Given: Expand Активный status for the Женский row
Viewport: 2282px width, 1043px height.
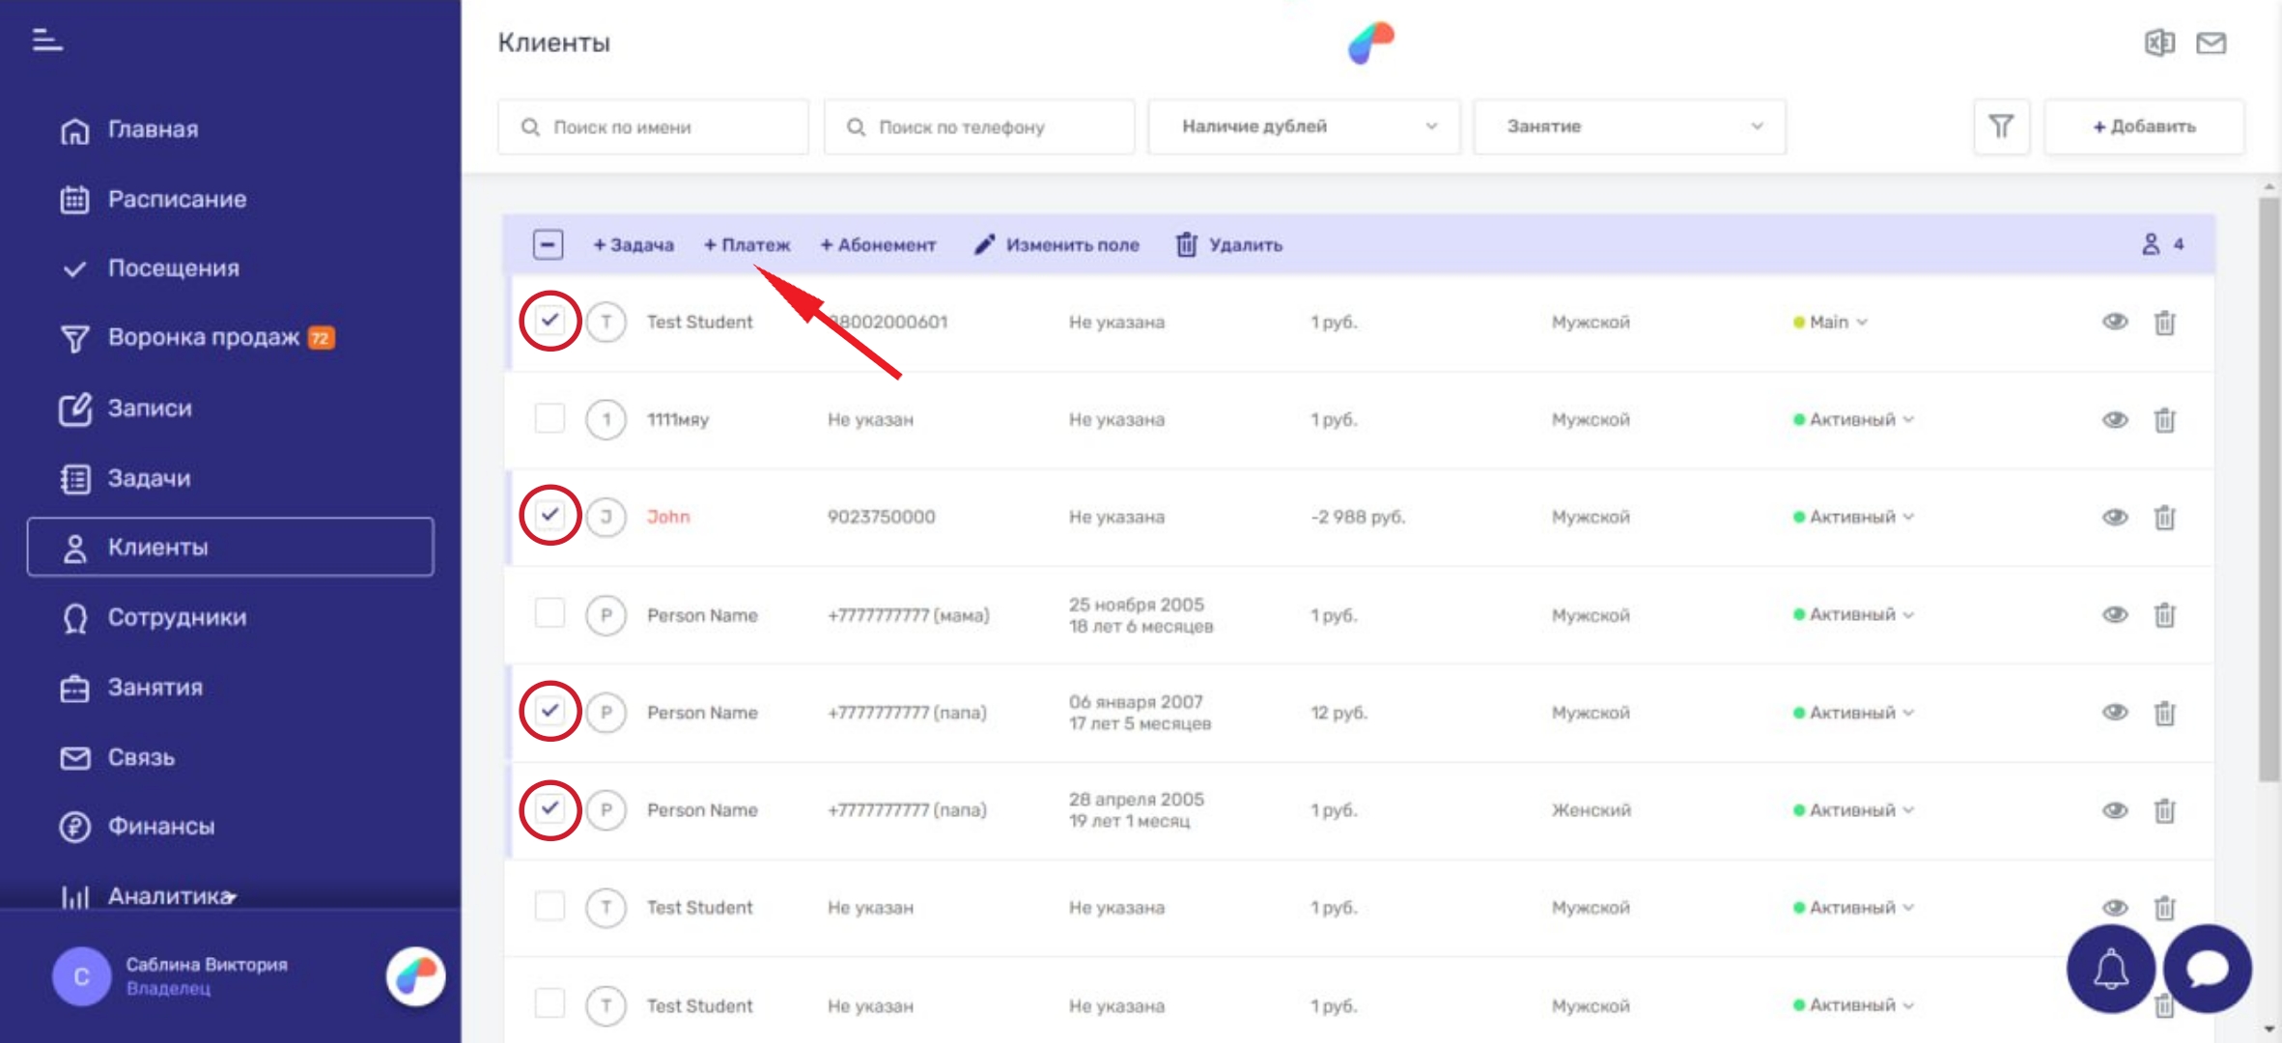Looking at the screenshot, I should click(x=1853, y=809).
